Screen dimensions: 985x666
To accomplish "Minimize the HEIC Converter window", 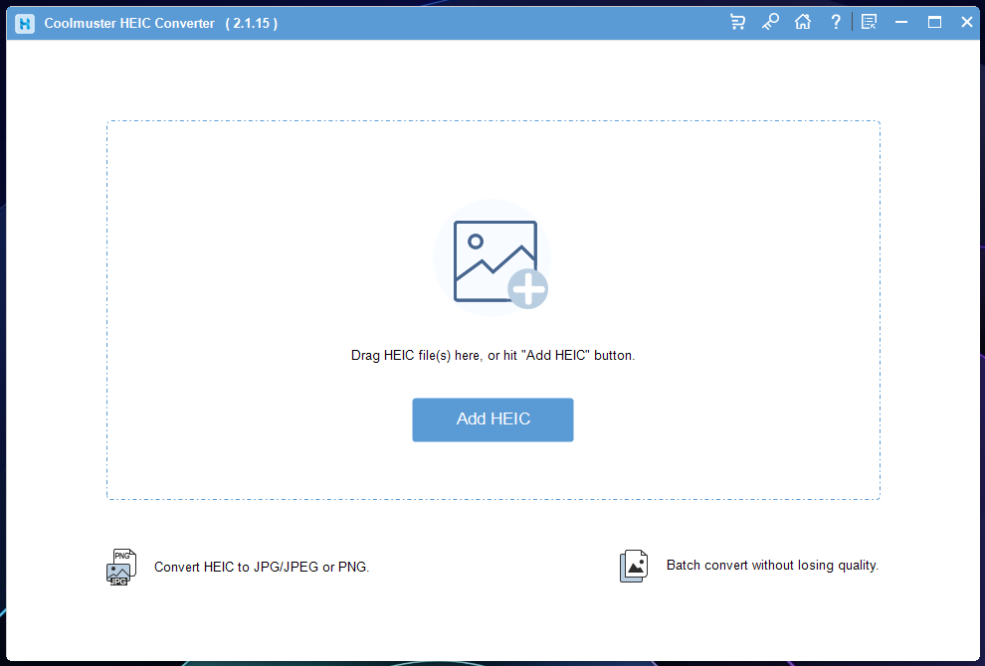I will [901, 22].
